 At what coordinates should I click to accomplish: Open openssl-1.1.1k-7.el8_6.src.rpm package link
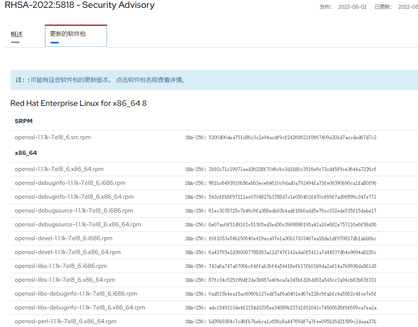coord(53,137)
